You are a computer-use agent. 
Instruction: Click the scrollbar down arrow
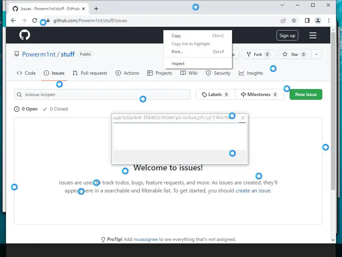333,240
